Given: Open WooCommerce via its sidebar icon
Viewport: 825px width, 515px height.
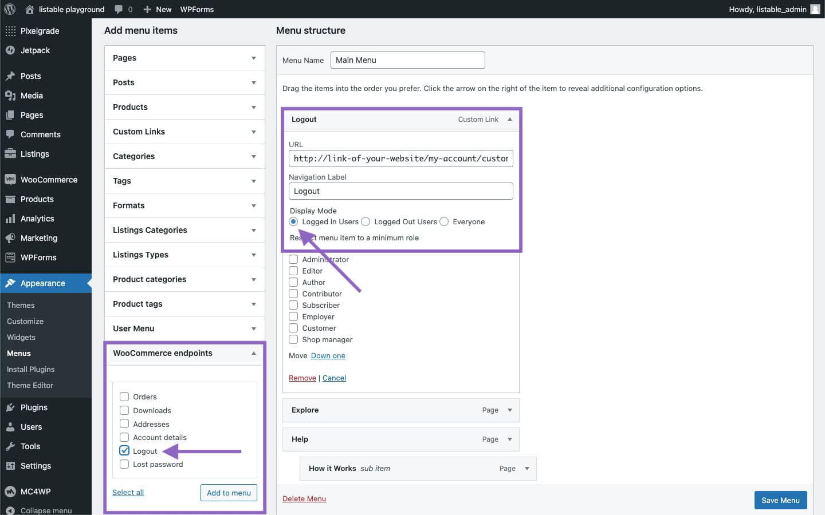Looking at the screenshot, I should pos(10,180).
